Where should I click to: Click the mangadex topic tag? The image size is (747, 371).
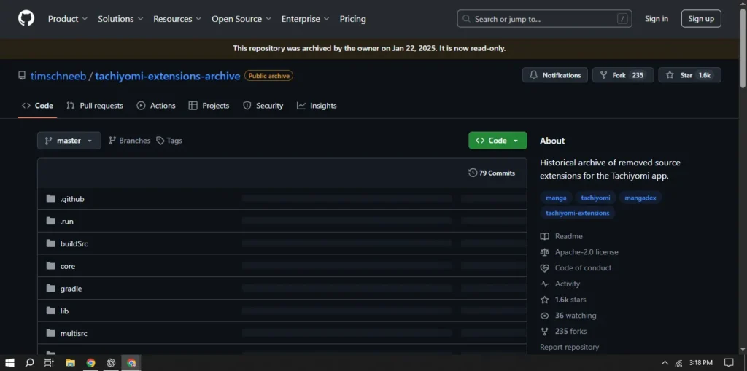(640, 198)
